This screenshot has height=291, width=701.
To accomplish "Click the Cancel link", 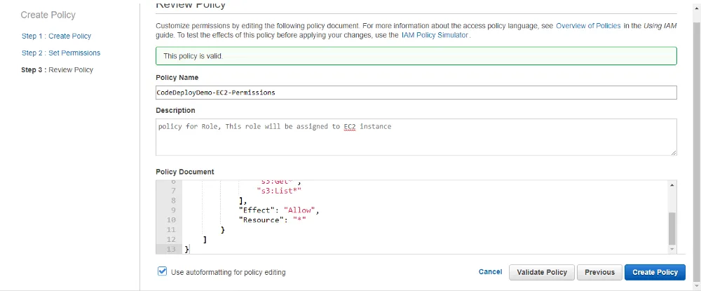I will pyautogui.click(x=490, y=271).
